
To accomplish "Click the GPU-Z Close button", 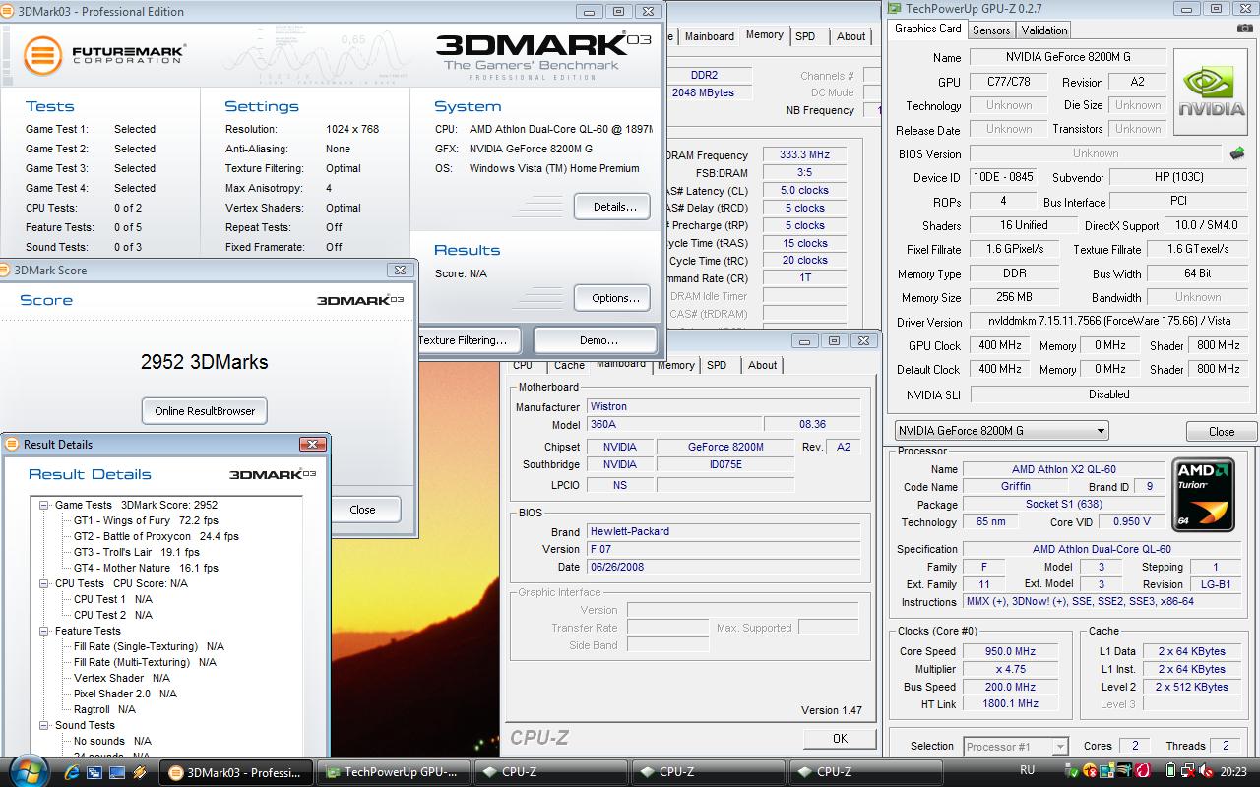I will 1222,432.
